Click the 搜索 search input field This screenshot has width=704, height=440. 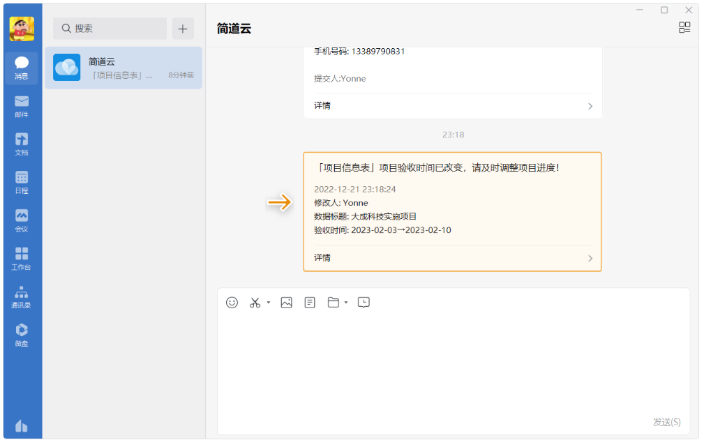(x=110, y=29)
